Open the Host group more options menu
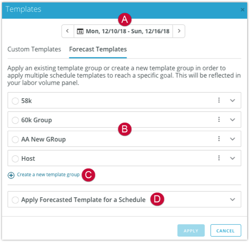This screenshot has height=243, width=250. pyautogui.click(x=219, y=158)
